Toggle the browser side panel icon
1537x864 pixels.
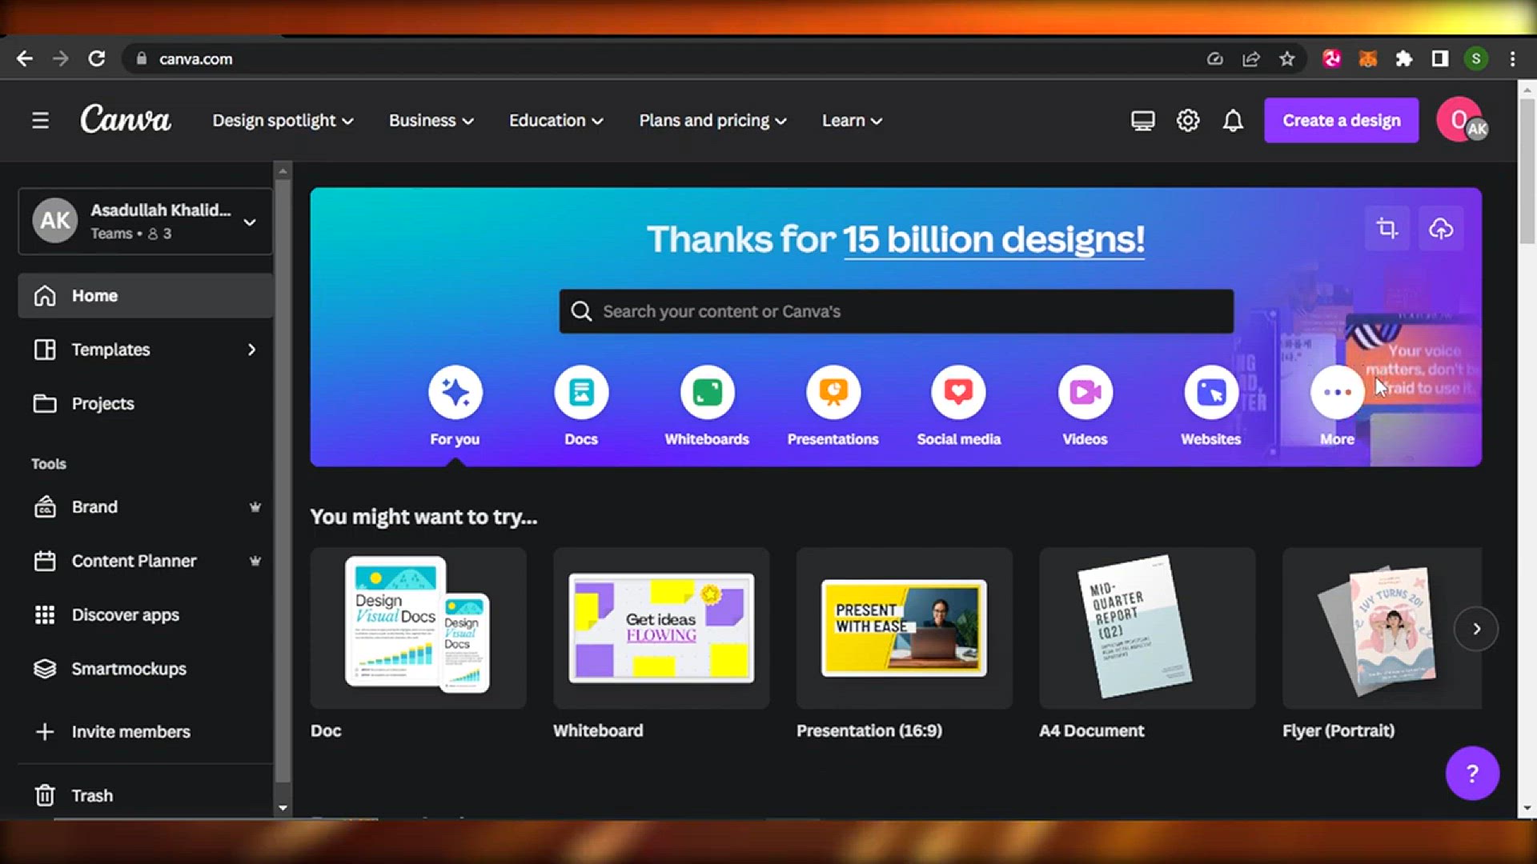(x=1439, y=58)
